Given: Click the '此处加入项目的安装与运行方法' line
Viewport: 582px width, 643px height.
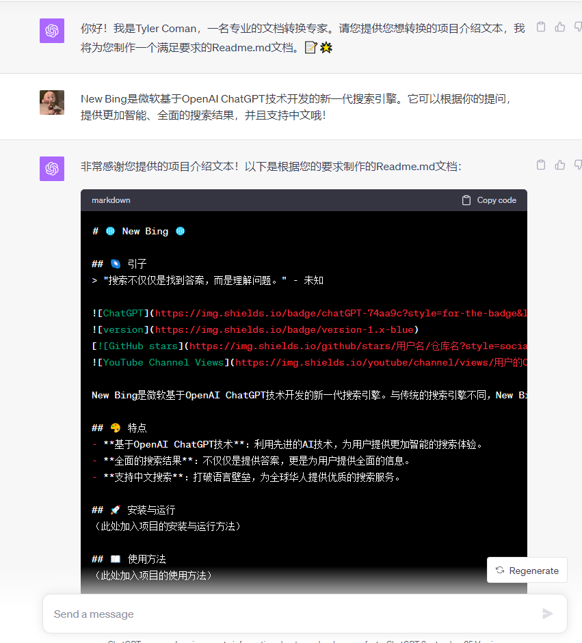Looking at the screenshot, I should (167, 527).
